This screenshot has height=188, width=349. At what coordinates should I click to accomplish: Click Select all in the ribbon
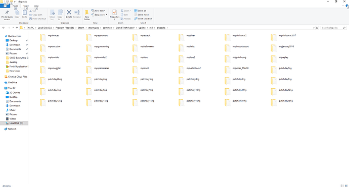140,11
